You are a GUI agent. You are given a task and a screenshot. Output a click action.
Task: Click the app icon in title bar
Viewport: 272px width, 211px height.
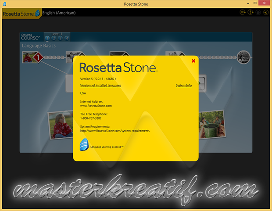[5, 4]
